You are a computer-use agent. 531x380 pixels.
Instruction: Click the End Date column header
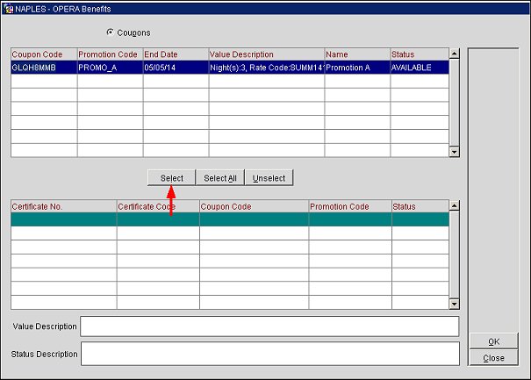pyautogui.click(x=175, y=54)
